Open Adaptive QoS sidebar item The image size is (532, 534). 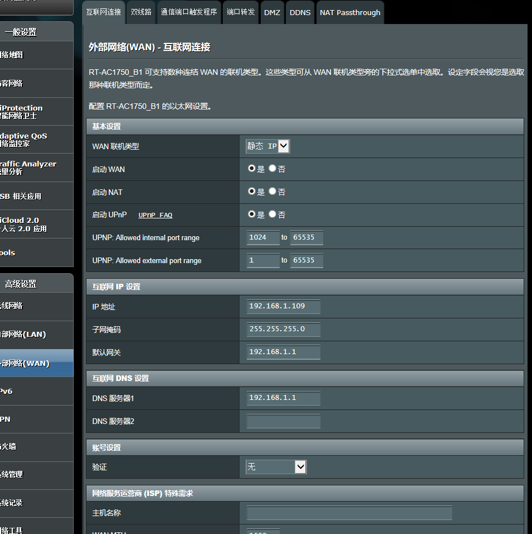[36, 140]
